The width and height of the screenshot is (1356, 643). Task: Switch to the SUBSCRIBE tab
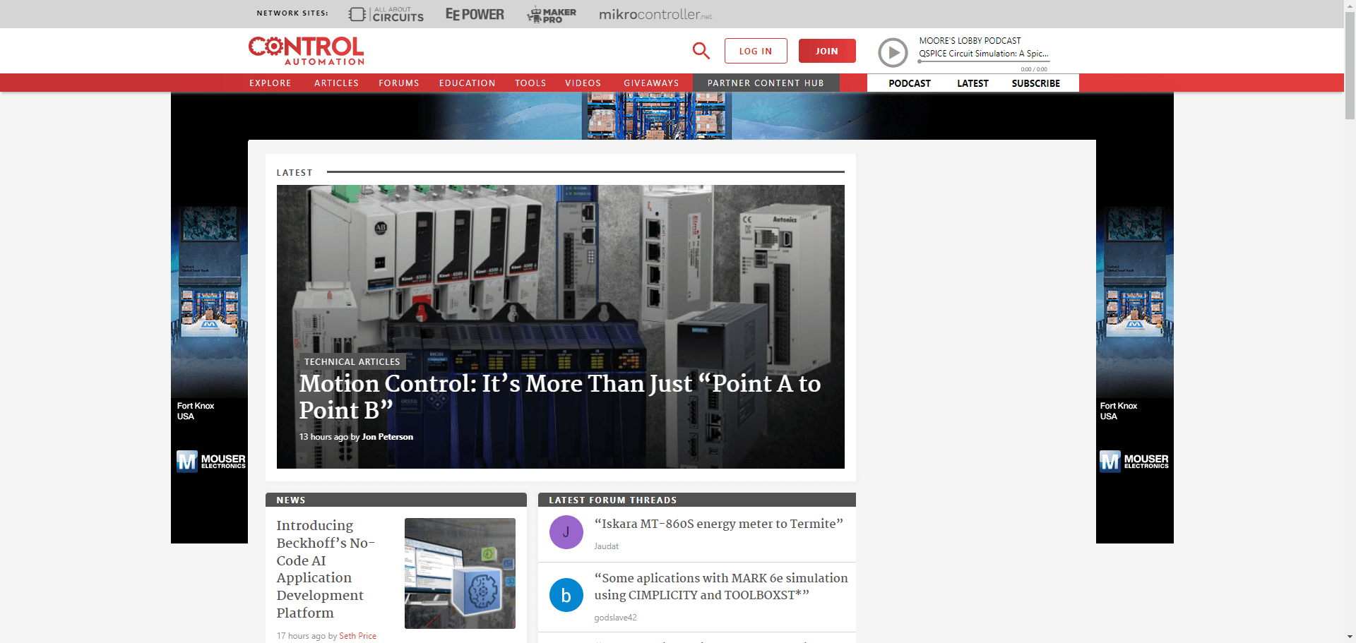coord(1035,83)
